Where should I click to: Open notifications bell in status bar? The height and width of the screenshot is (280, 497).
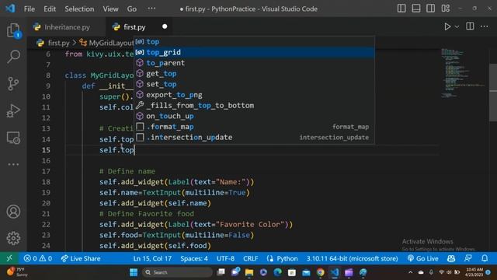coord(485,258)
